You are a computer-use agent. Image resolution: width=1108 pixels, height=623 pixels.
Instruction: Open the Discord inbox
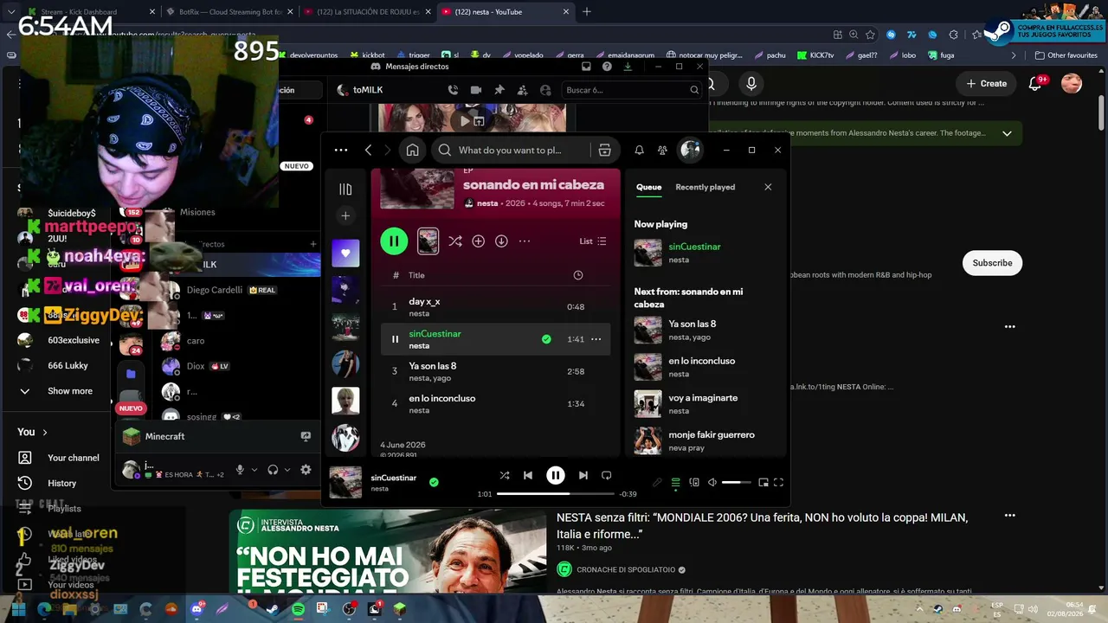click(586, 67)
